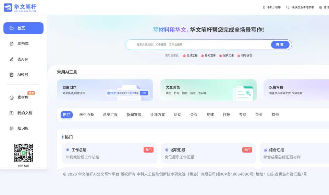This screenshot has height=195, width=329.
Task: Open 刷格式 from the sidebar
Action: pyautogui.click(x=23, y=43)
